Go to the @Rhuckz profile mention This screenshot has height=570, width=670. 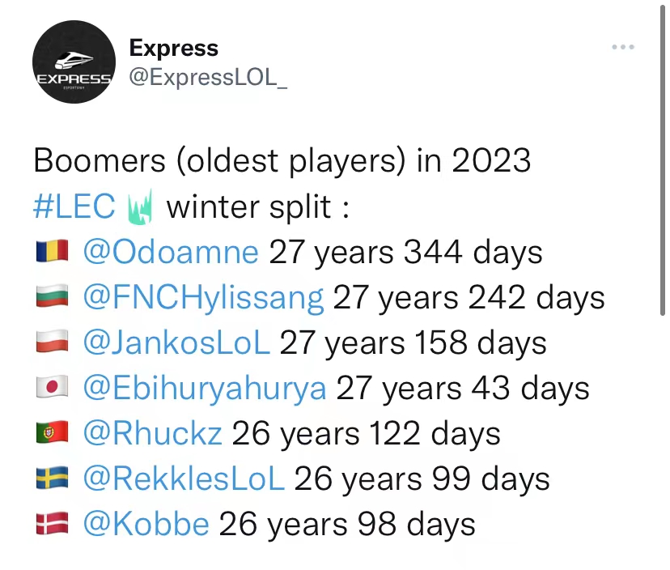coord(153,433)
